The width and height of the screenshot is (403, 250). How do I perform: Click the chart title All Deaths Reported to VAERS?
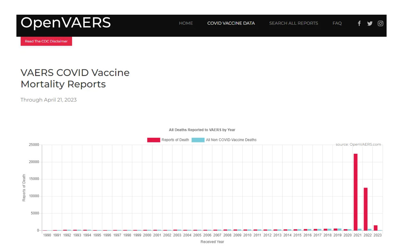click(x=202, y=130)
